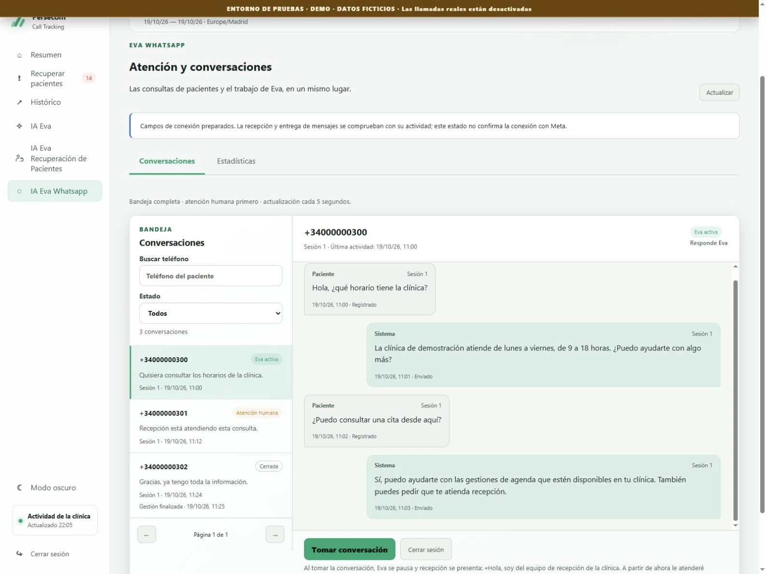This screenshot has width=766, height=574.
Task: Click the Histórico arrow icon
Action: point(19,102)
